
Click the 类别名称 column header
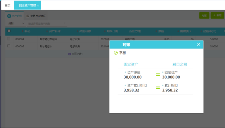coord(85,31)
